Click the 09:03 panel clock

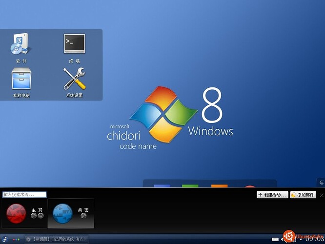pyautogui.click(x=314, y=239)
